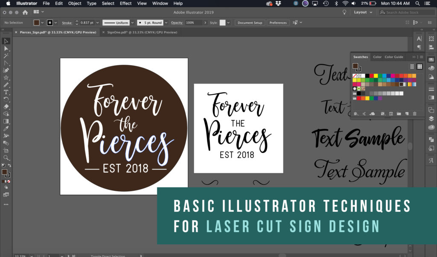Click the Preferences button
Viewport: 437px width, 257px height.
278,23
